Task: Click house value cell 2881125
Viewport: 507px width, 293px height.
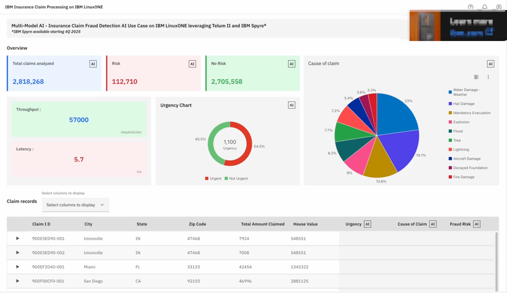Action: click(300, 281)
